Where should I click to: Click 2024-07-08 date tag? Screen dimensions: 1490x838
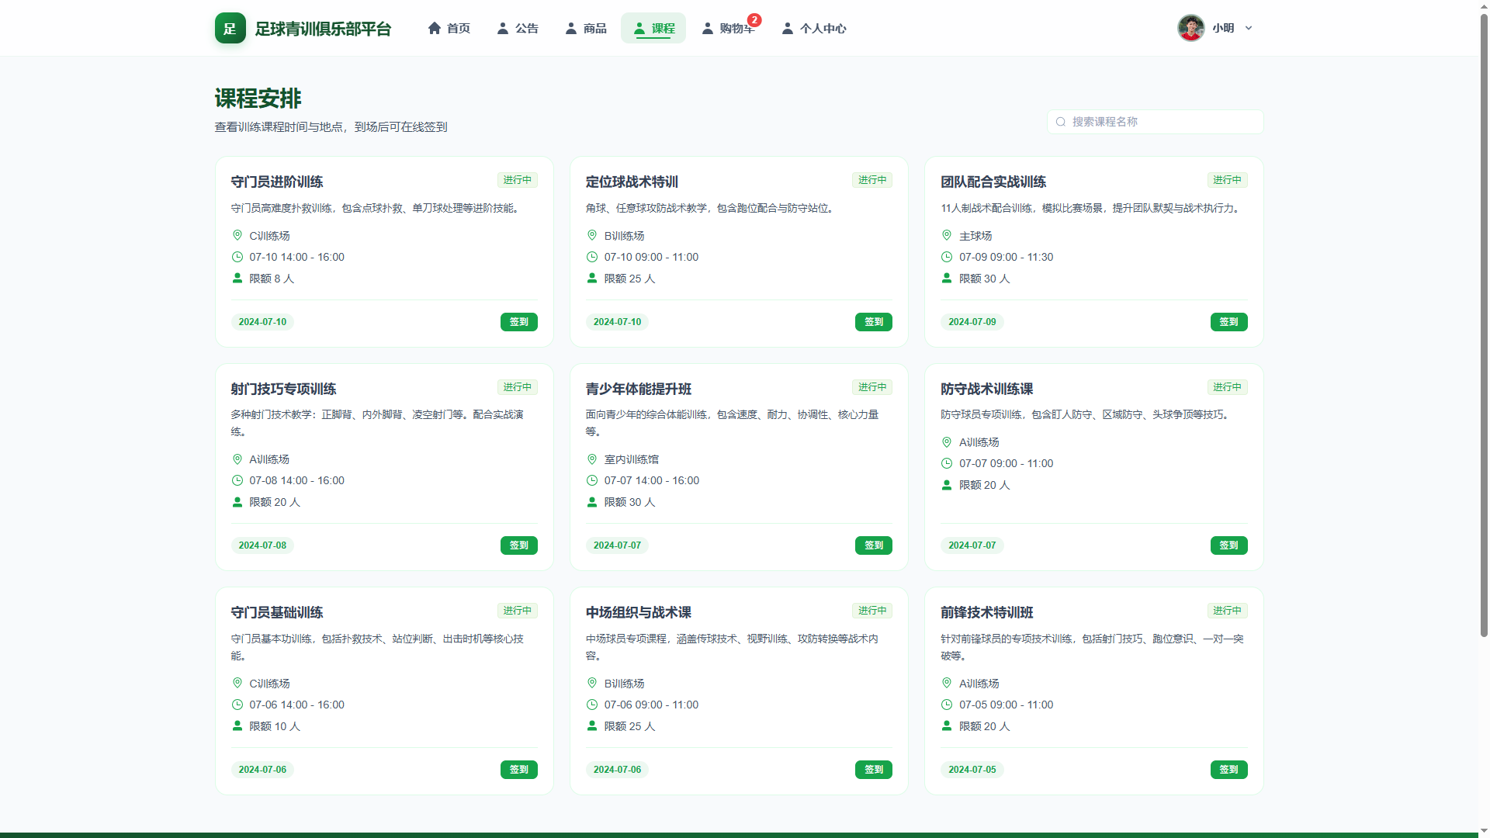[x=262, y=545]
